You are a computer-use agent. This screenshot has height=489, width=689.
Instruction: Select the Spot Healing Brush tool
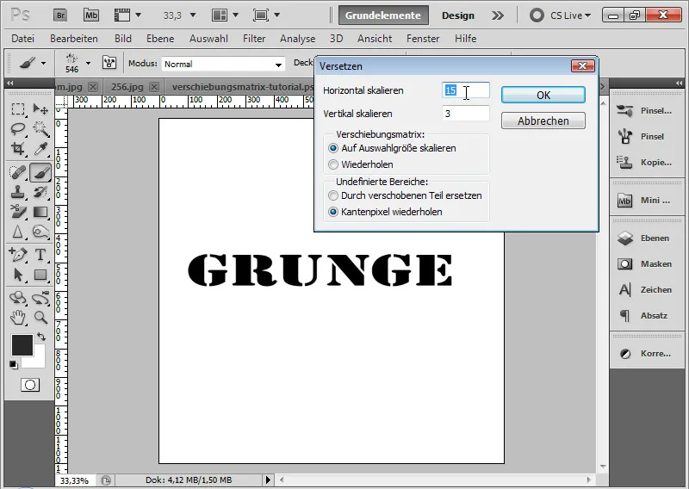click(x=18, y=172)
